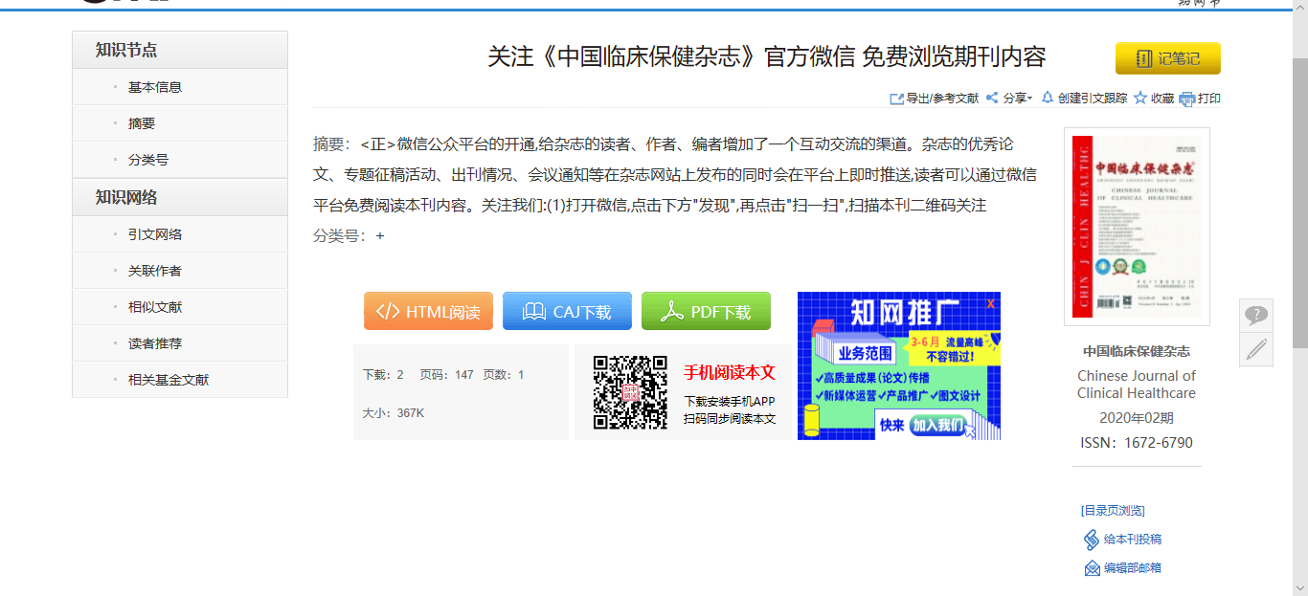Viewport: 1308px width, 596px height.
Task: Click the pencil feedback icon on right
Action: pos(1255,349)
